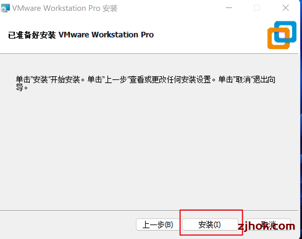Click the empty space in the title bar
This screenshot has height=239, width=302.
pos(170,8)
